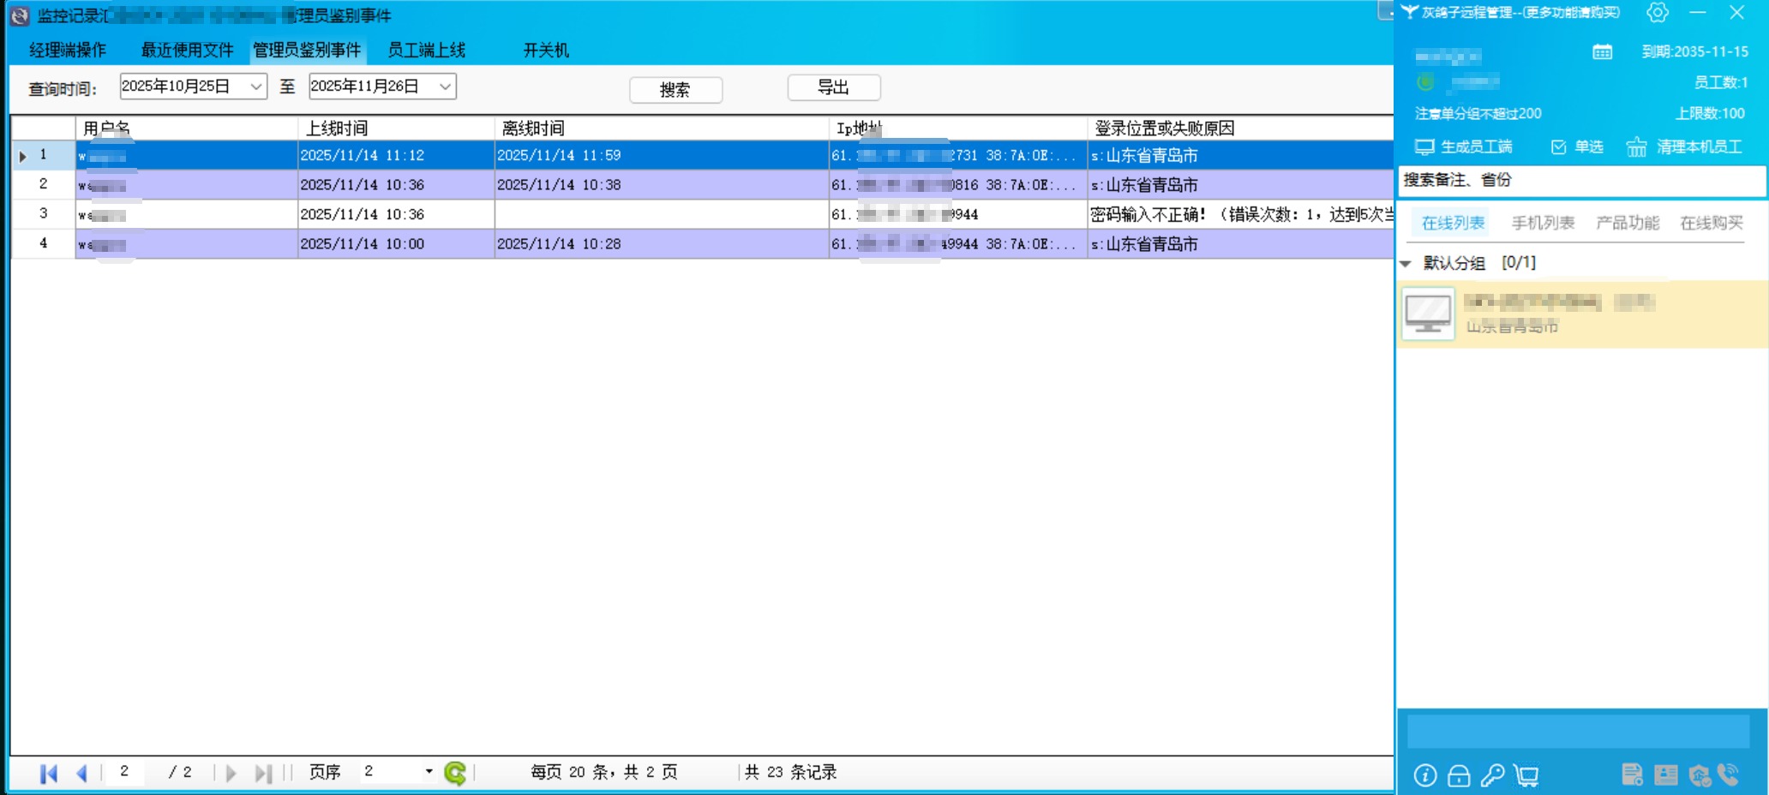Open settings gear in remote management panel
1769x795 pixels.
1657,13
